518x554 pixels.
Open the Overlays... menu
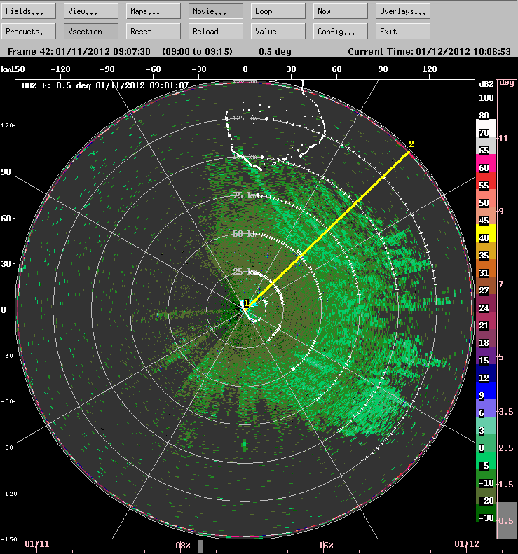click(403, 11)
